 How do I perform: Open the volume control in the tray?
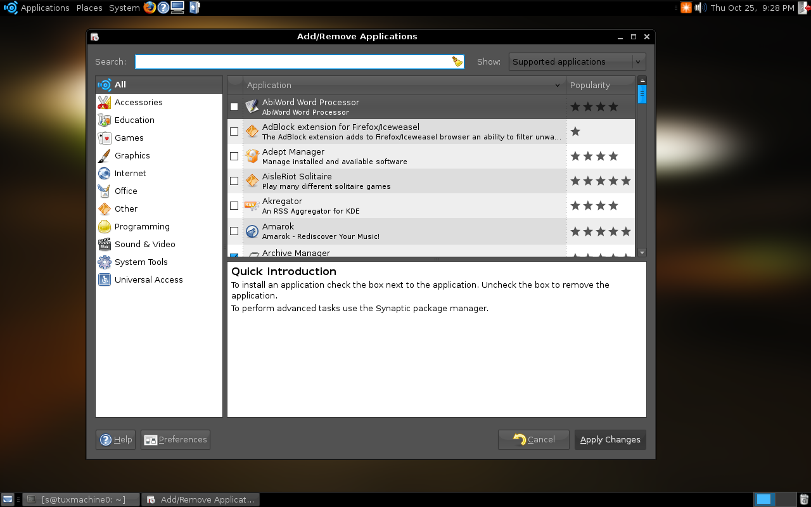point(700,8)
